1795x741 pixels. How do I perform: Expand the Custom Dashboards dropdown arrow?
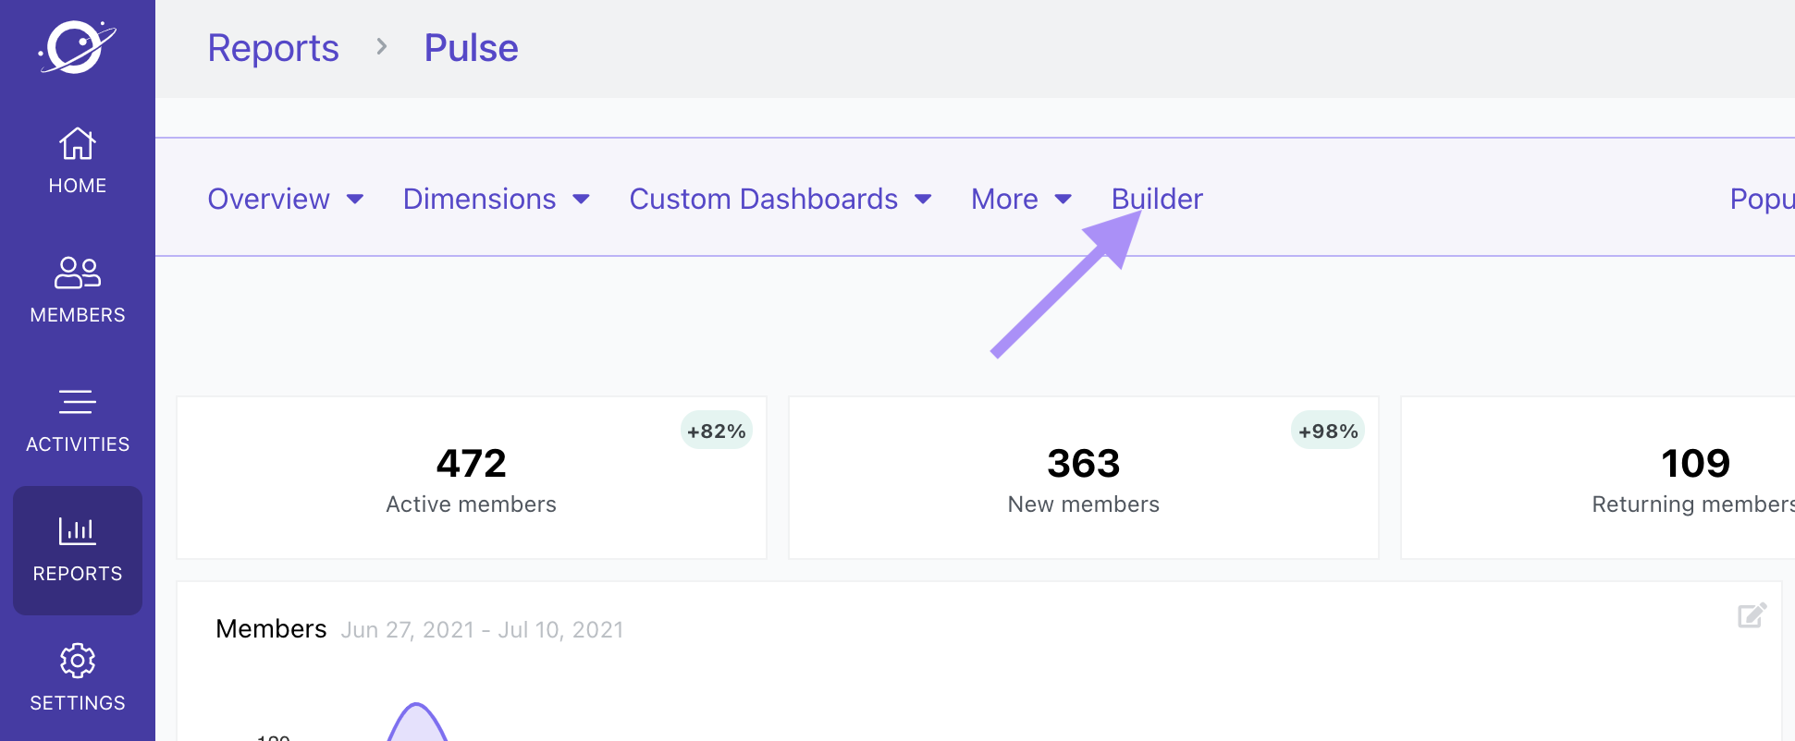[923, 200]
